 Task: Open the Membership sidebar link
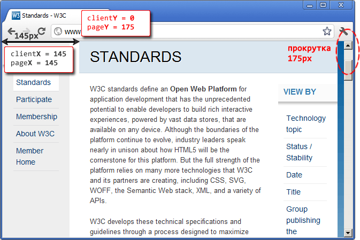[36, 117]
